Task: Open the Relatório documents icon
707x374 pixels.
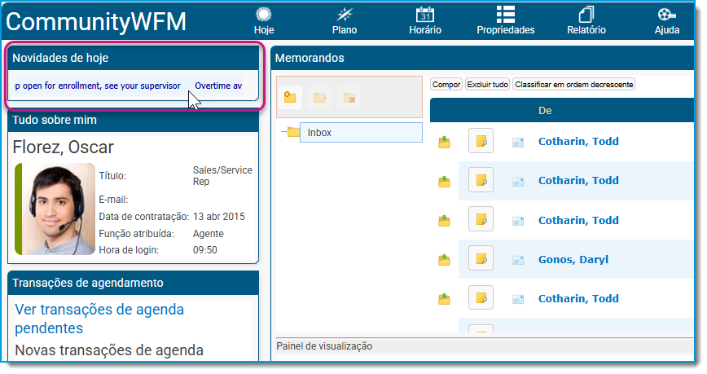Action: [586, 15]
